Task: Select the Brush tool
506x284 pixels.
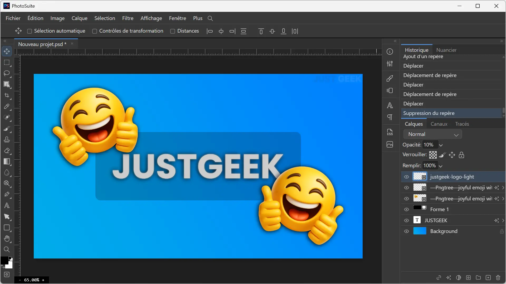Action: coord(7,129)
